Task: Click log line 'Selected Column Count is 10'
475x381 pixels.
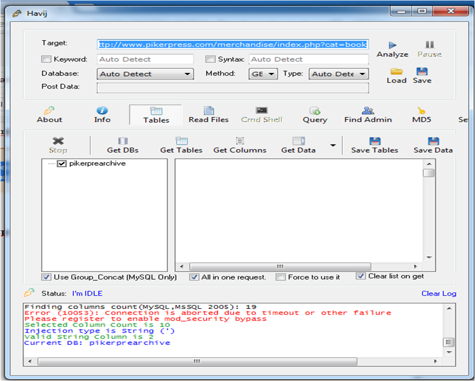Action: [97, 325]
